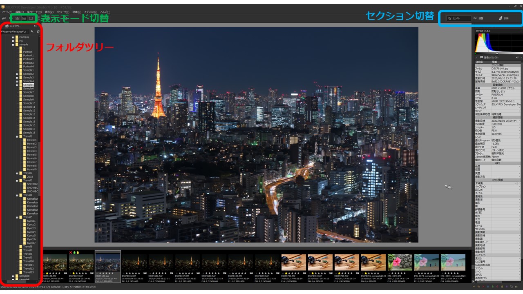Click the yellow mark above DSCF8139 thumbnail

click(x=78, y=252)
